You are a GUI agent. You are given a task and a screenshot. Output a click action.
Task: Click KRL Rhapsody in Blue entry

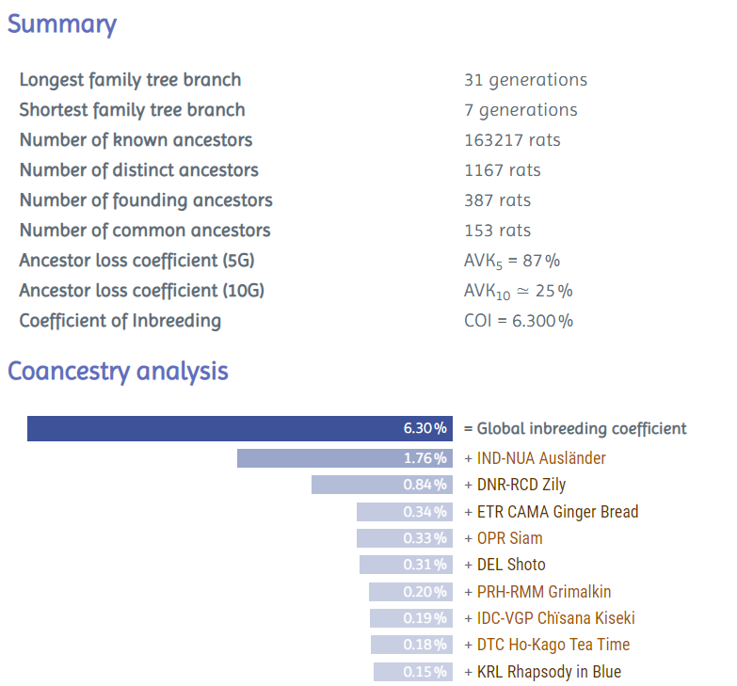(549, 672)
